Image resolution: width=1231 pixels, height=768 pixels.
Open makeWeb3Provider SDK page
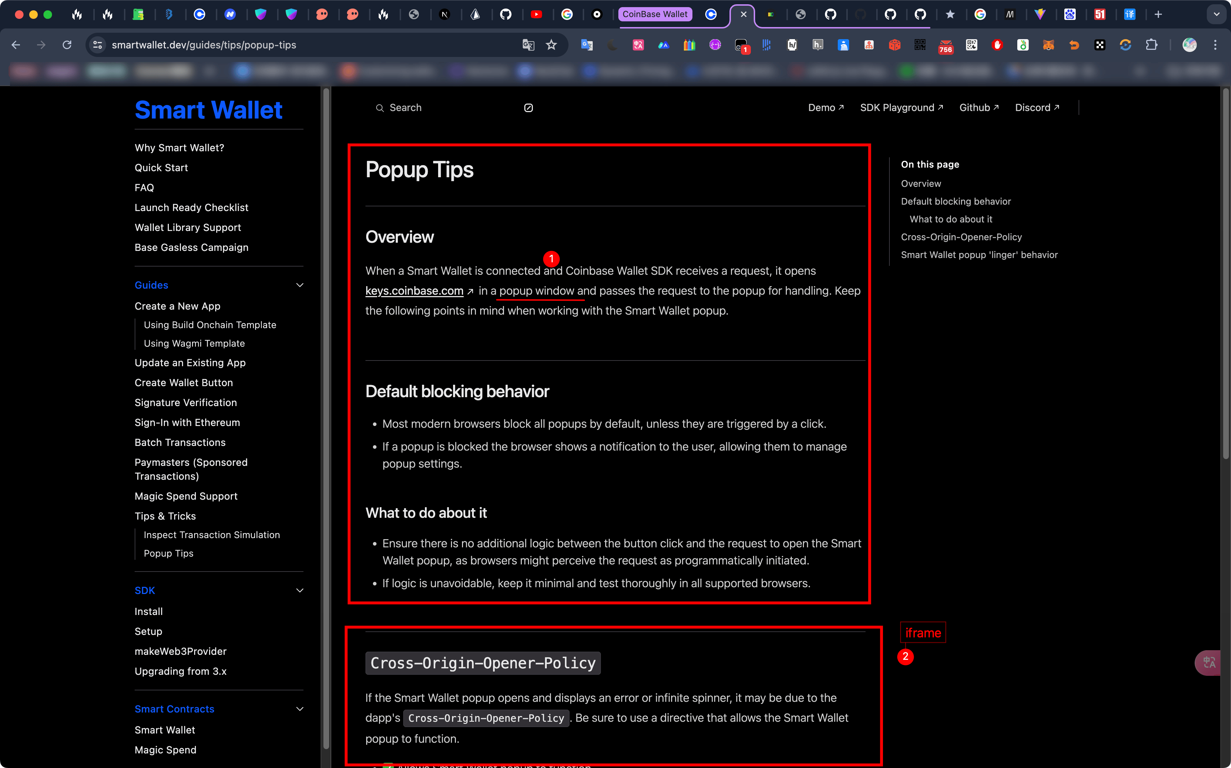181,651
